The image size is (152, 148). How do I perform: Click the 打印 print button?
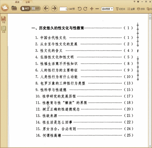[141, 9]
